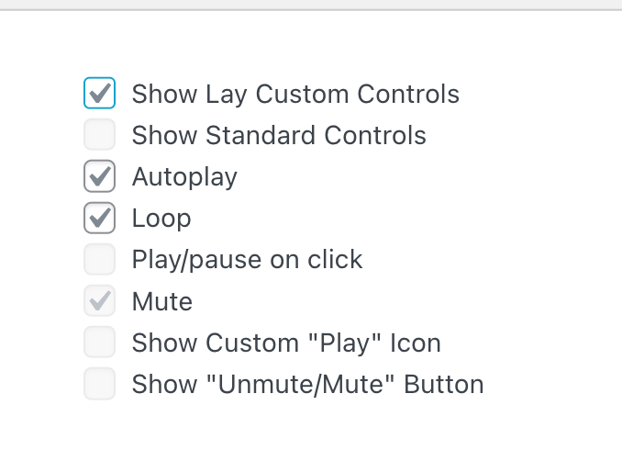Click the "Loop" label text
This screenshot has width=622, height=450.
(161, 219)
